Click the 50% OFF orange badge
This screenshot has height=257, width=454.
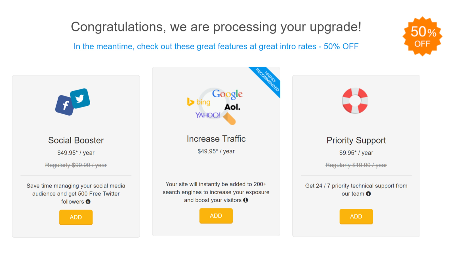click(423, 36)
